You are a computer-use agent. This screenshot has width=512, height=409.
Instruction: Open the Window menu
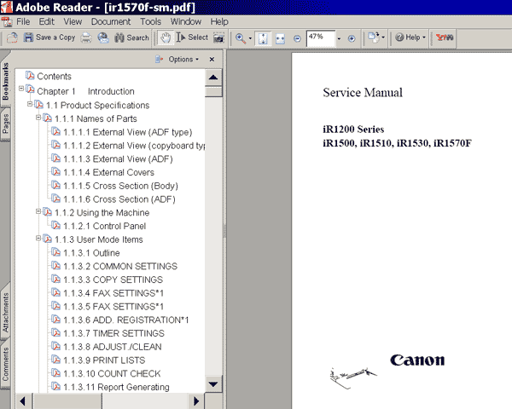[x=186, y=22]
